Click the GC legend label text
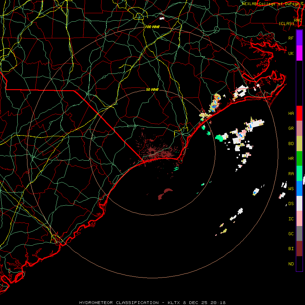Image resolution: width=305 pixels, height=305 pixels. coord(291,234)
